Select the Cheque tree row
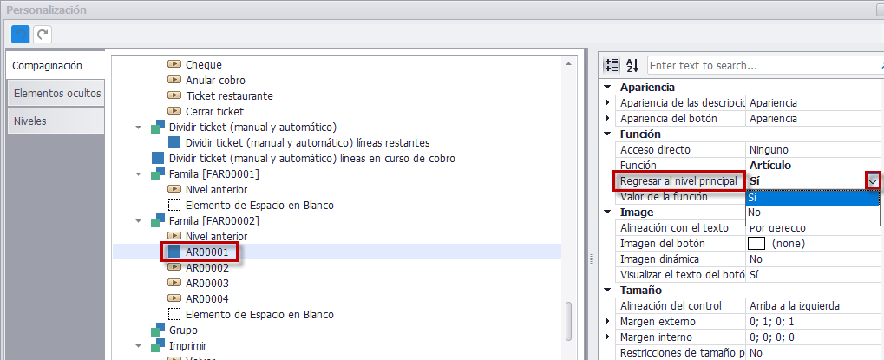884x360 pixels. point(337,65)
